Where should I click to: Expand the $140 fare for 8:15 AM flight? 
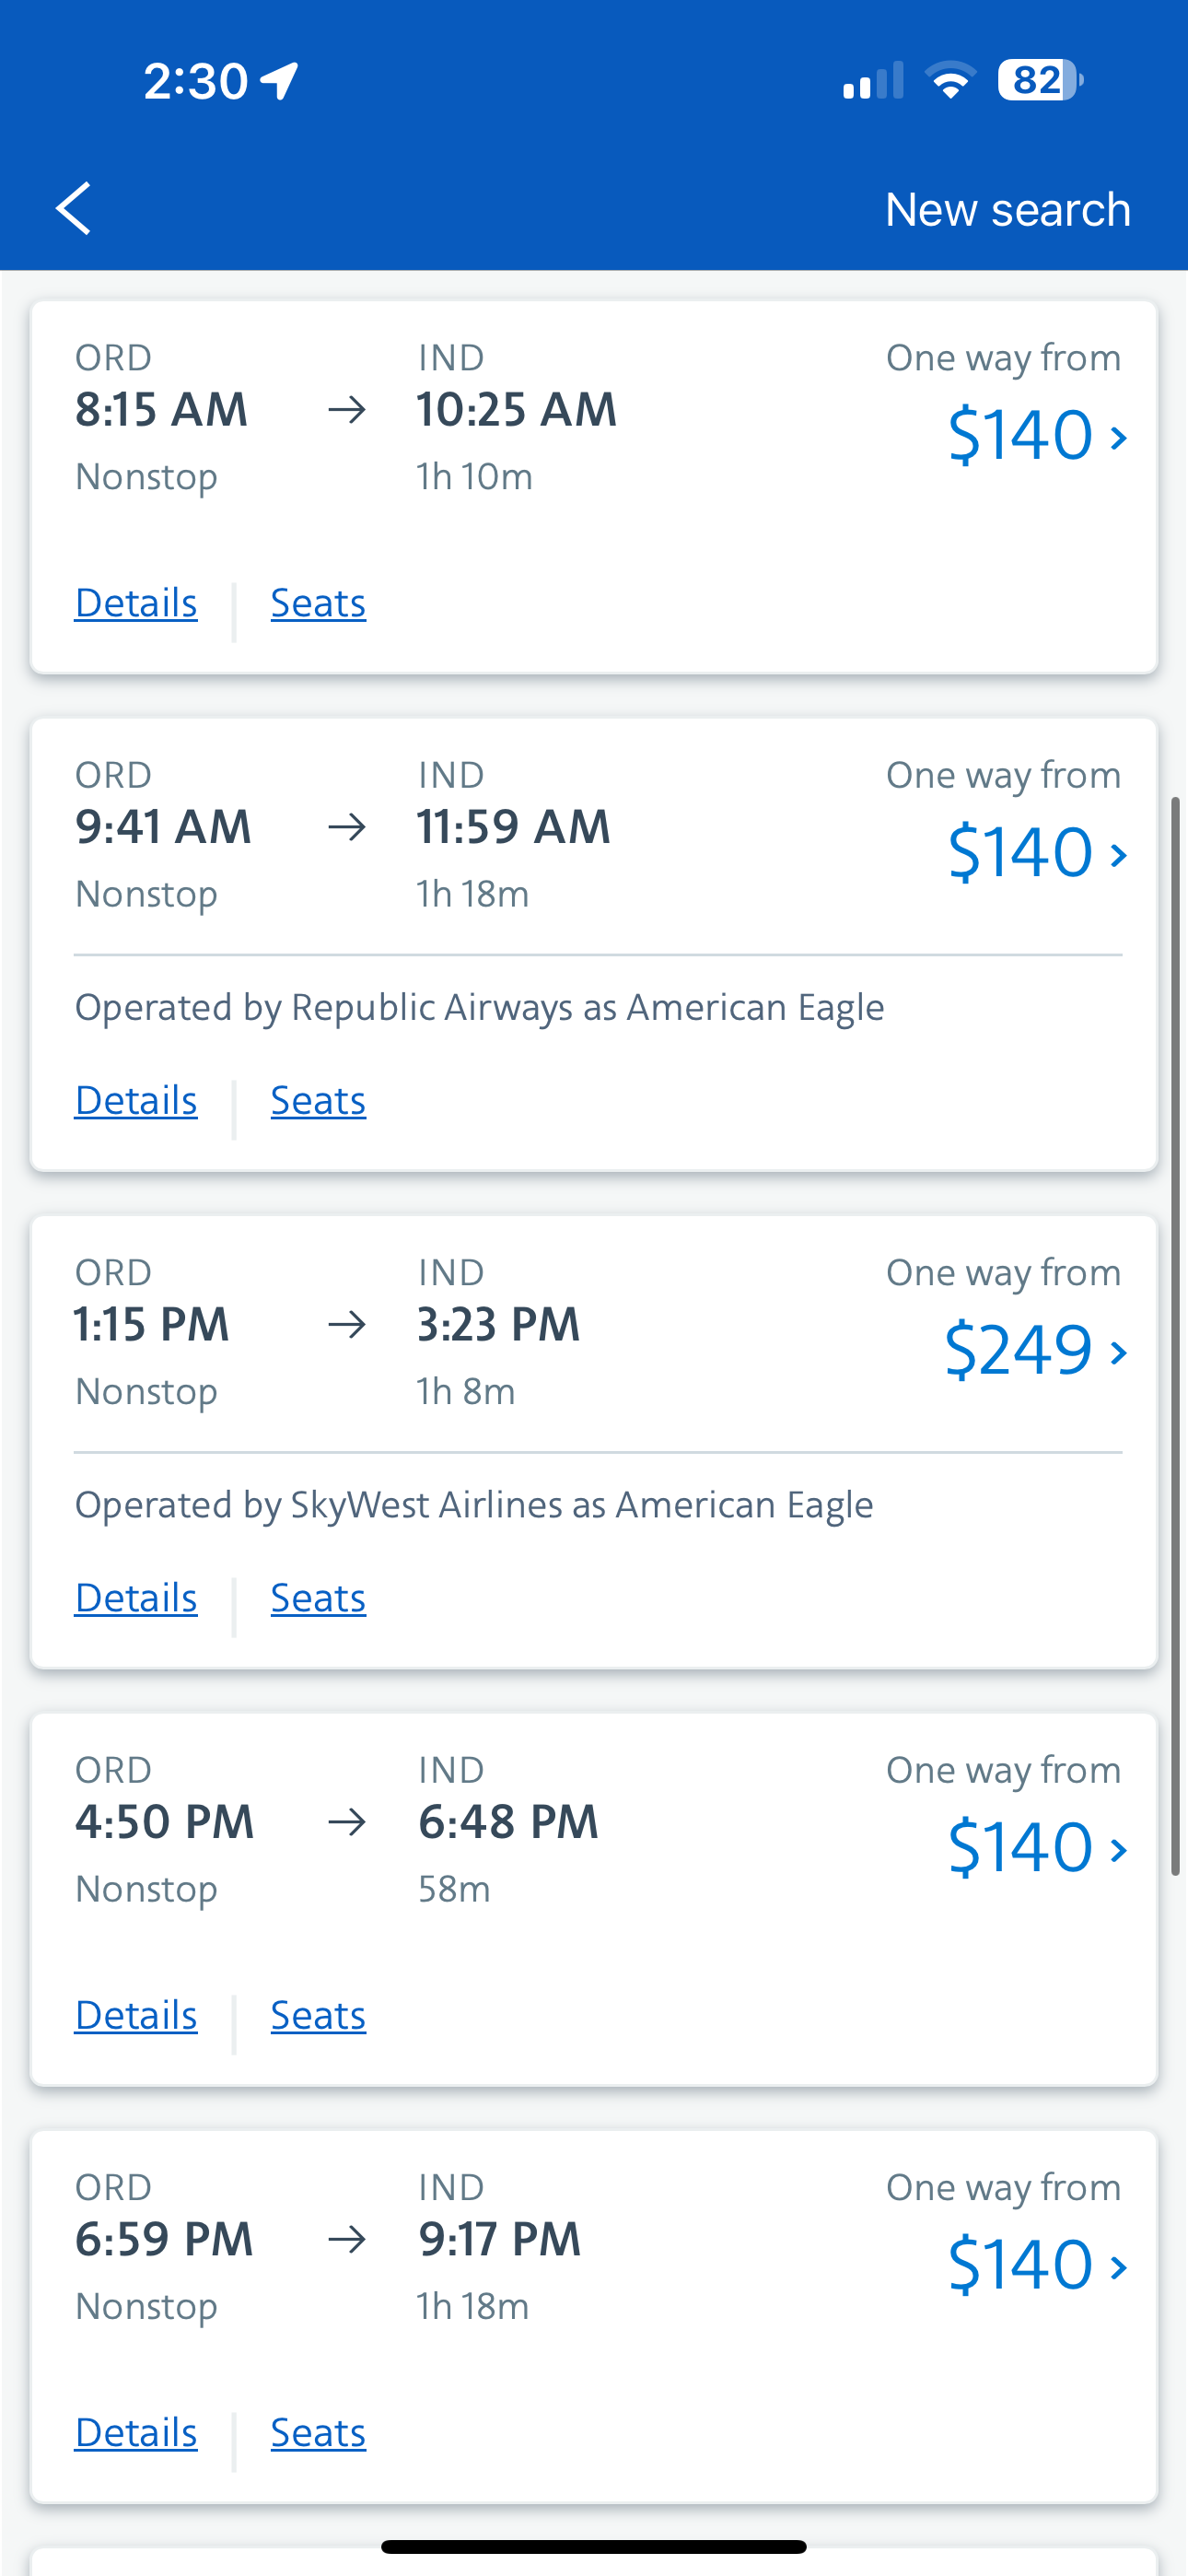(x=1036, y=435)
